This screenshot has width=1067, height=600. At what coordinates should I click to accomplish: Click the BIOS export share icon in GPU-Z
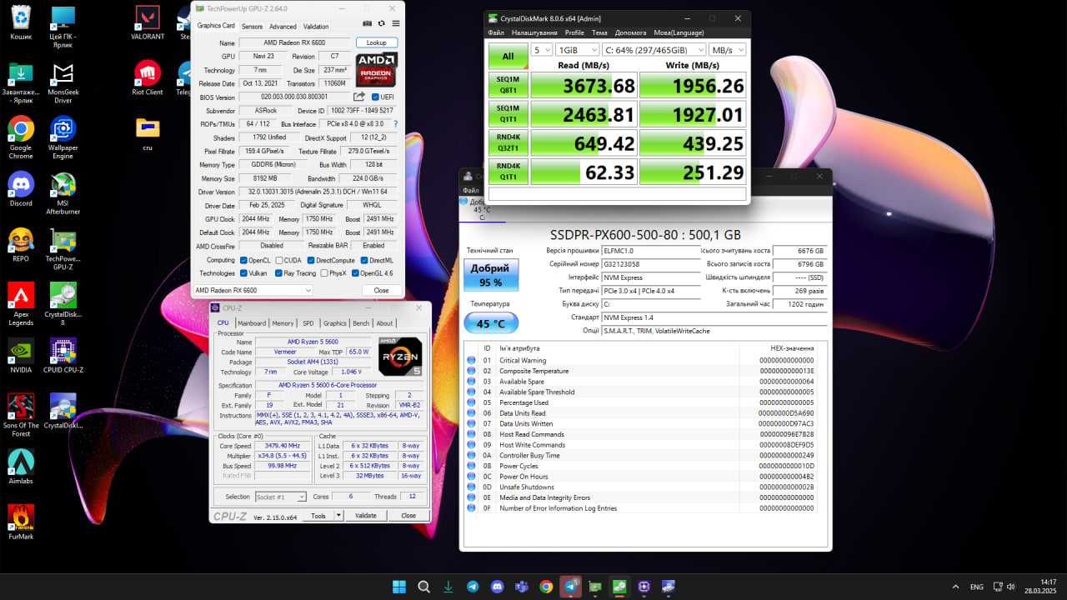(359, 97)
